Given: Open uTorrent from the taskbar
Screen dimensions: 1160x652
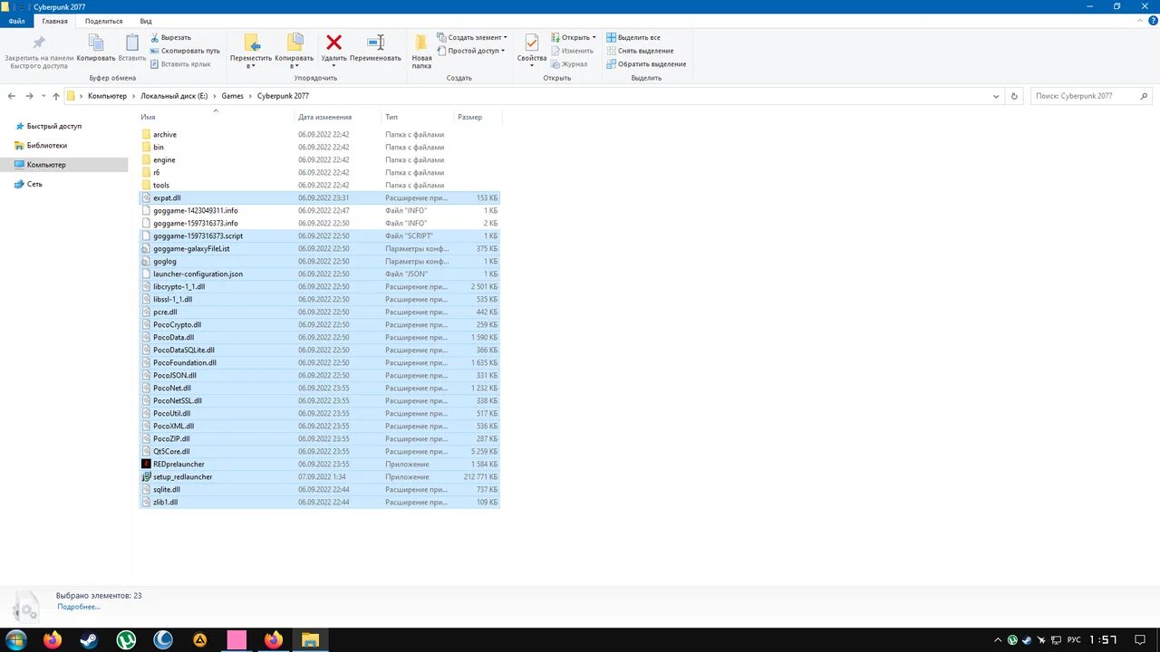Looking at the screenshot, I should click(x=126, y=640).
